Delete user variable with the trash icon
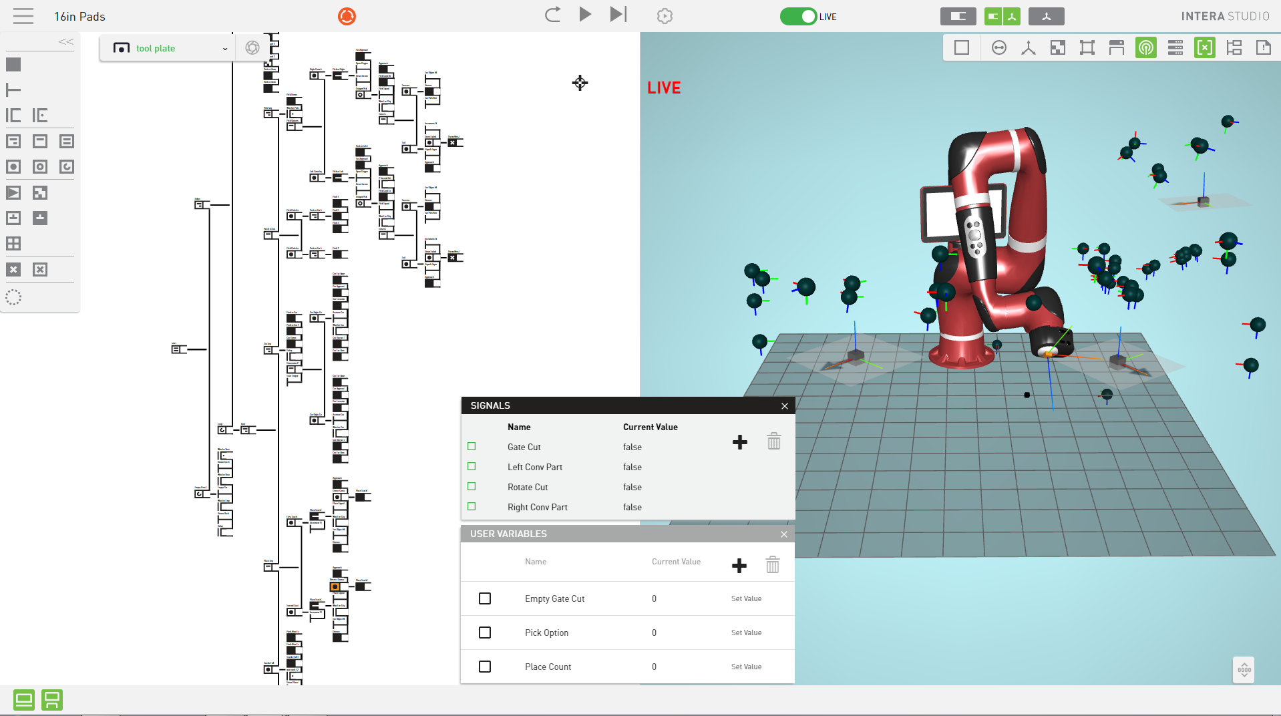The height and width of the screenshot is (716, 1281). pyautogui.click(x=773, y=565)
